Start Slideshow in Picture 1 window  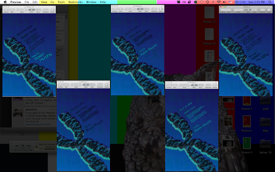pos(208,85)
